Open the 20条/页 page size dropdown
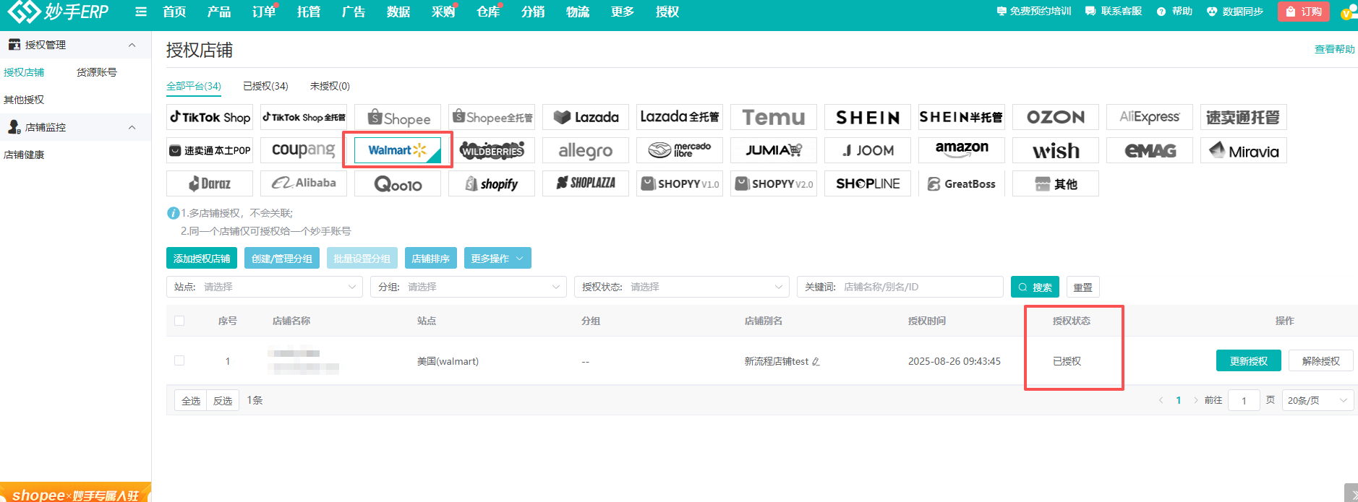Image resolution: width=1358 pixels, height=502 pixels. point(1318,400)
